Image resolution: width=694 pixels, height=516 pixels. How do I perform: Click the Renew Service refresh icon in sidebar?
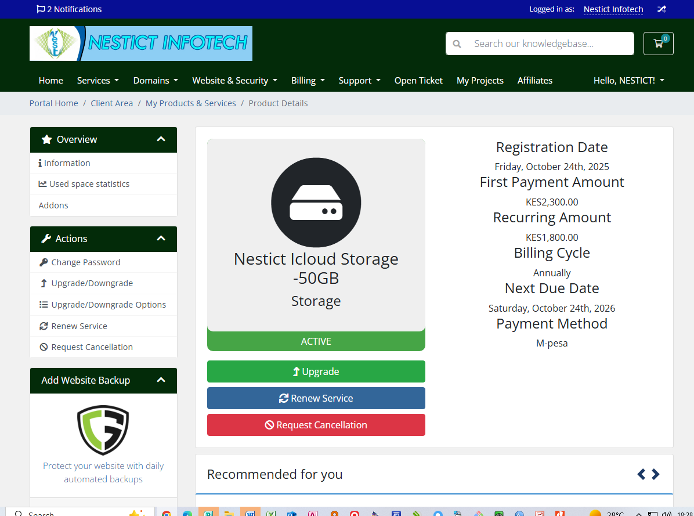[x=43, y=326]
